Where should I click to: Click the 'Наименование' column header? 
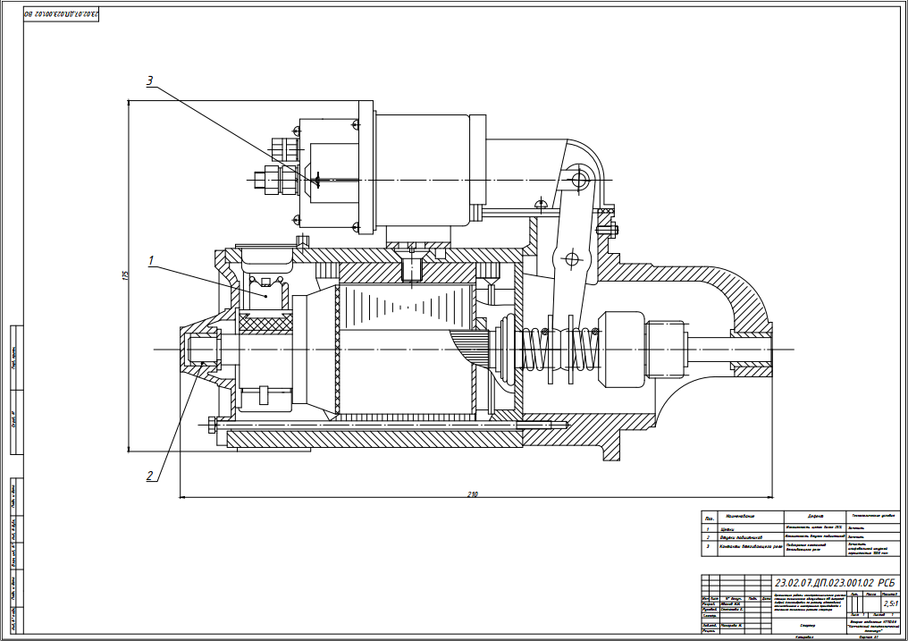click(741, 517)
